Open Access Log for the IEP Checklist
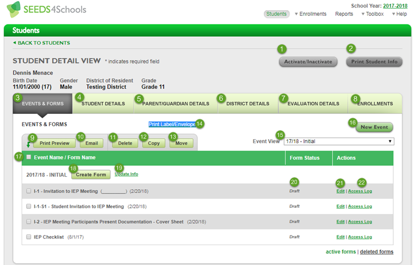Viewport: 416px width, 265px height. coord(360,237)
